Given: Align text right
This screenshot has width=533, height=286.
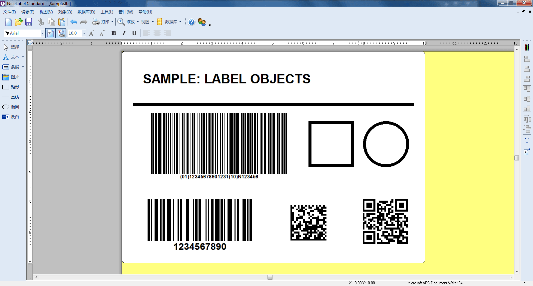Looking at the screenshot, I should coord(167,33).
